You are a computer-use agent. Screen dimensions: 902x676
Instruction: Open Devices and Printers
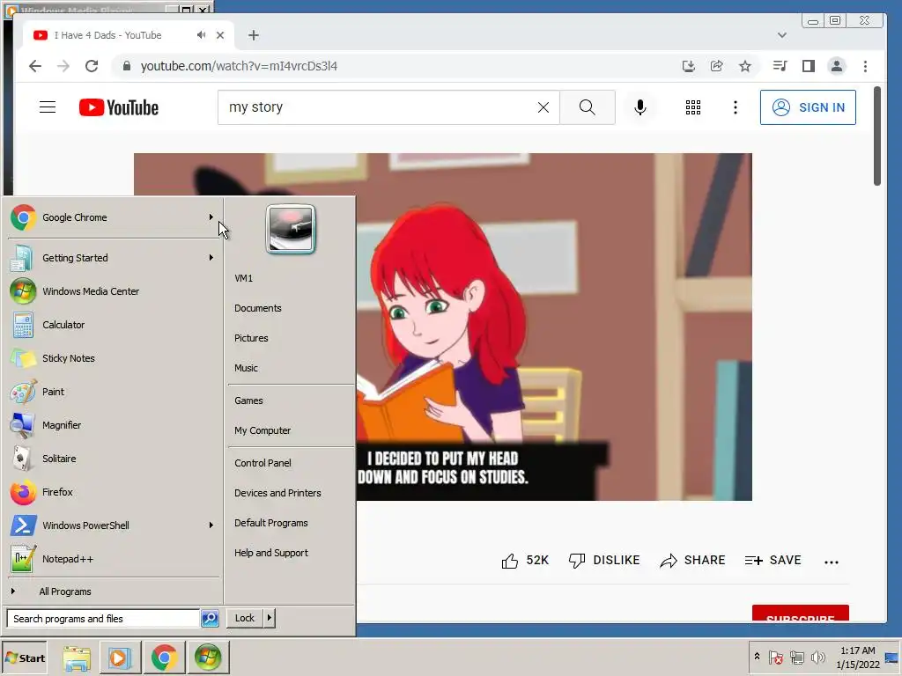coord(277,493)
